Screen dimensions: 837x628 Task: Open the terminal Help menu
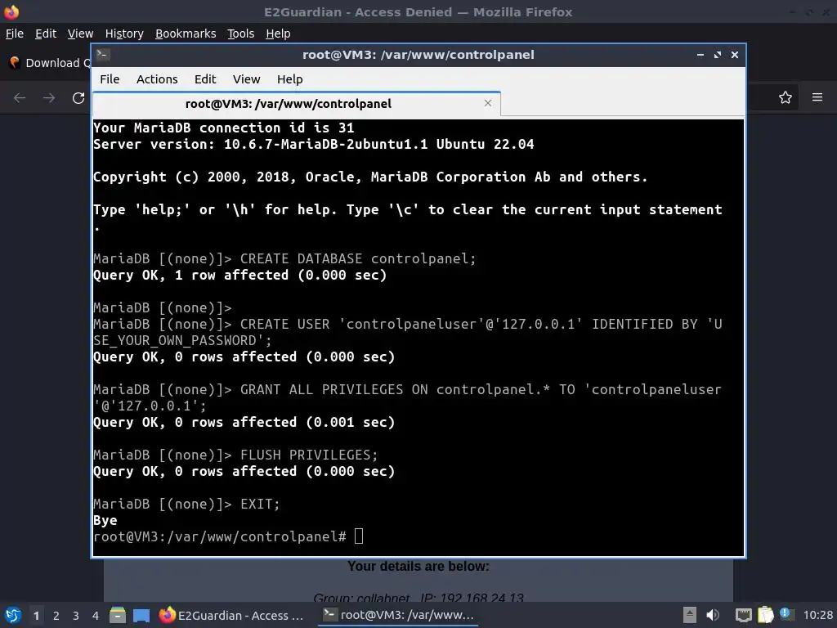(290, 79)
